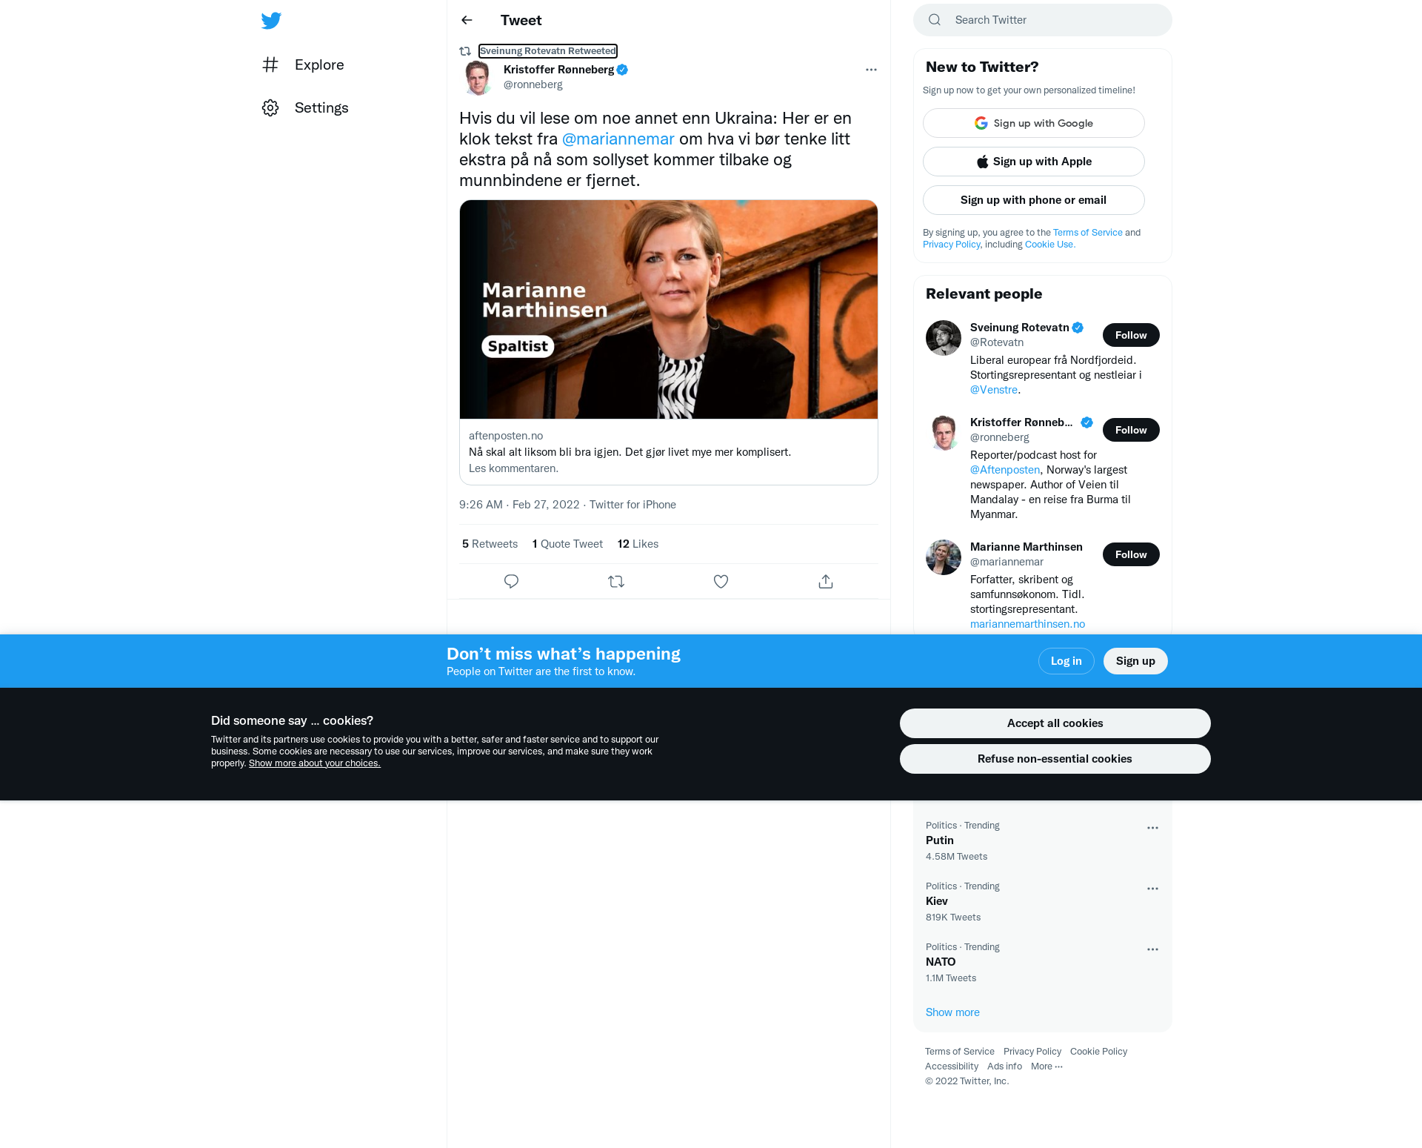Viewport: 1422px width, 1148px height.
Task: Open Settings from the sidebar
Action: point(305,107)
